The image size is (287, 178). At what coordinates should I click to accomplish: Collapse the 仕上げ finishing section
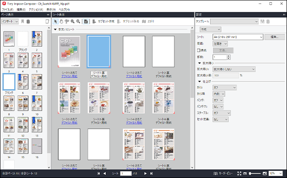point(199,81)
